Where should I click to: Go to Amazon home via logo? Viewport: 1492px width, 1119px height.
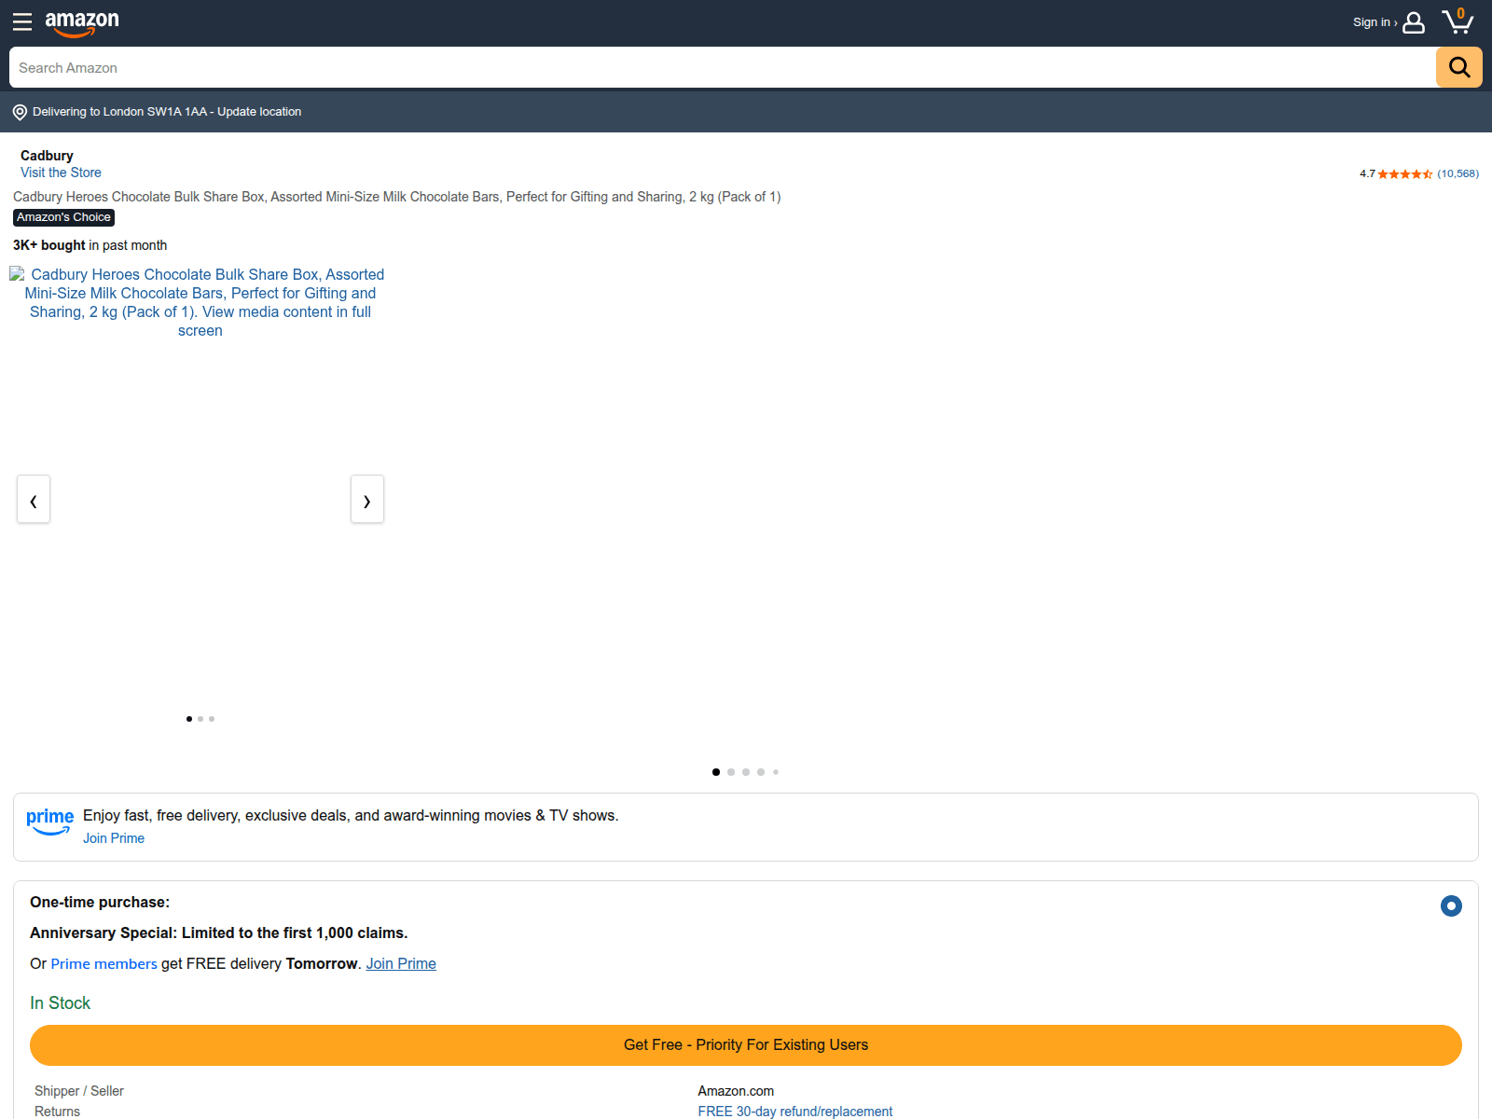coord(82,23)
